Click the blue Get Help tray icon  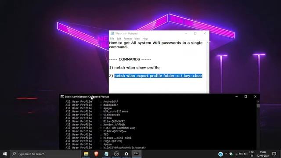(x=220, y=154)
